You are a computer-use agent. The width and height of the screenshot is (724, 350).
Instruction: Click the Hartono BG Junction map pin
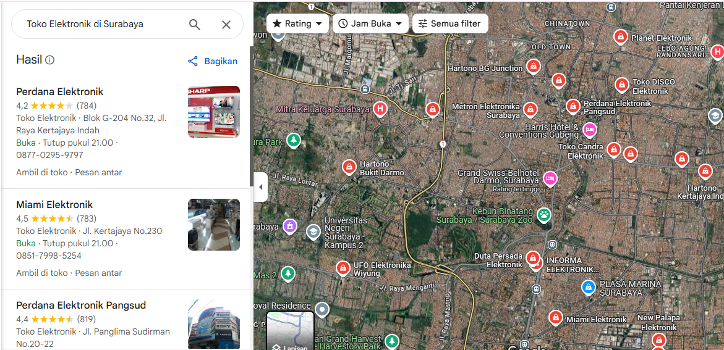tap(534, 67)
